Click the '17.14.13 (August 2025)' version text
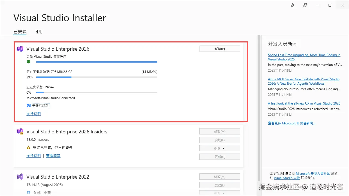349x196 pixels. (x=44, y=185)
